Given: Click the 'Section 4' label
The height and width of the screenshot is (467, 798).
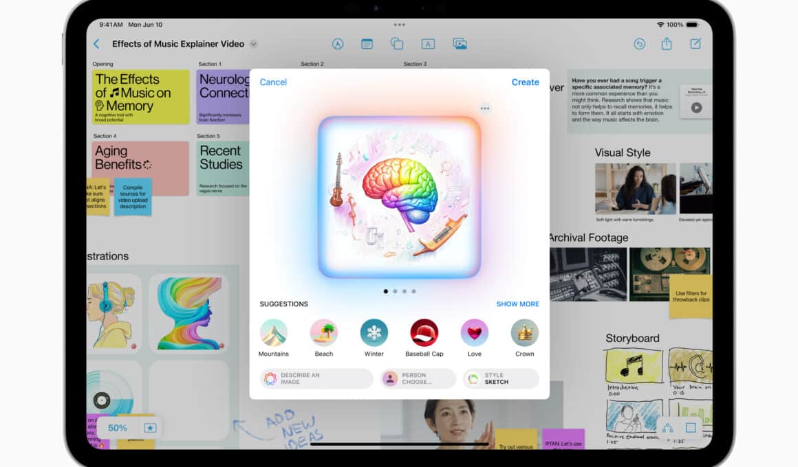Looking at the screenshot, I should tap(105, 136).
